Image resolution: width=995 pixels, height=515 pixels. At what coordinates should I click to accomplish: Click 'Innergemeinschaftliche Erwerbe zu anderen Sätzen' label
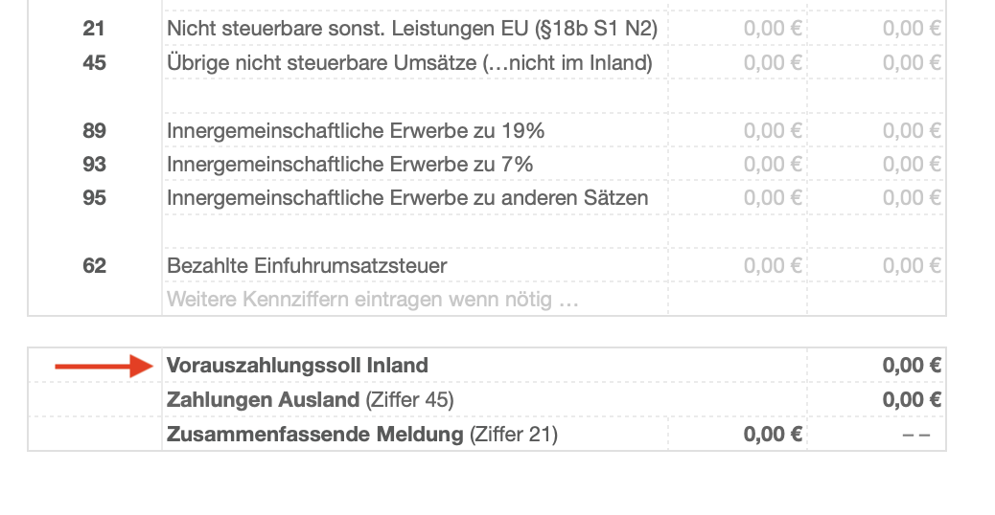pyautogui.click(x=407, y=198)
